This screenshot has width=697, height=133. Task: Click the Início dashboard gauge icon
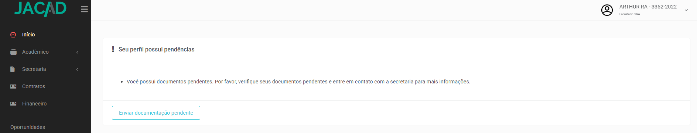point(13,35)
